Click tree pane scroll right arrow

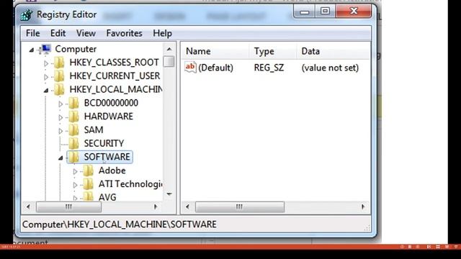(x=156, y=207)
